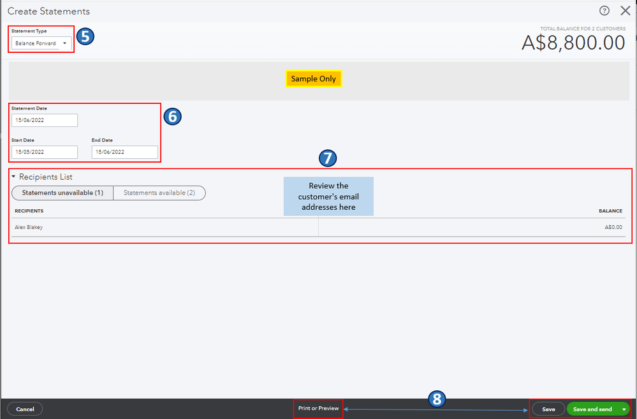The width and height of the screenshot is (637, 419).
Task: Select recipient Alex Blakey
Action: tap(29, 227)
